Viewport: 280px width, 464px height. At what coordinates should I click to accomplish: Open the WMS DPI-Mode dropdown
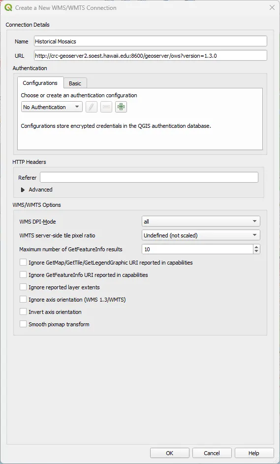[201, 221]
